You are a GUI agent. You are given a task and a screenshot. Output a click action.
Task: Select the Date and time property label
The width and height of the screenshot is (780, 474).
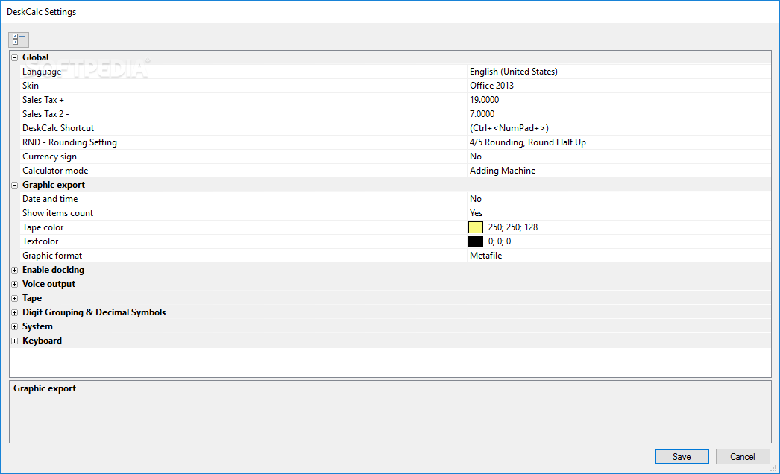[x=50, y=199]
